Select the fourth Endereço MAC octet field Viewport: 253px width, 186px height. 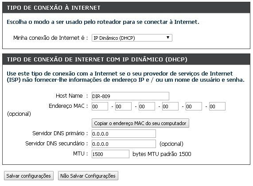[x=170, y=106]
